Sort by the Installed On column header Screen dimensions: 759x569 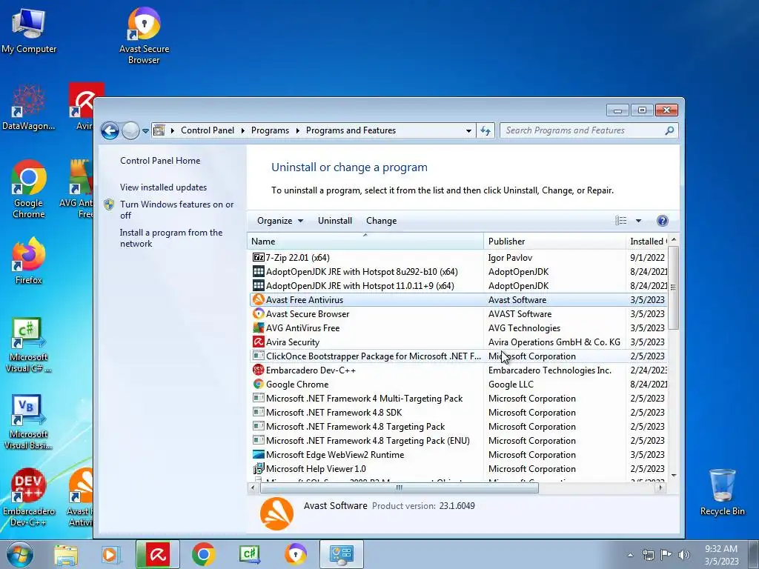(x=646, y=241)
